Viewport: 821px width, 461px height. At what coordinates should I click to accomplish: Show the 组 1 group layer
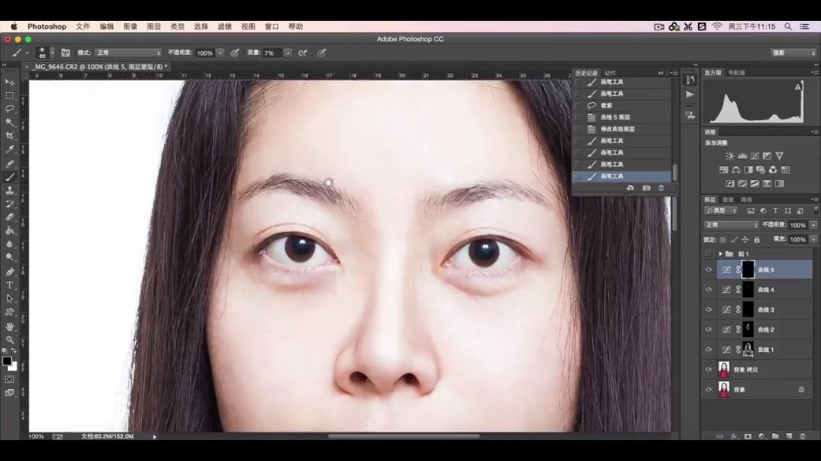pos(708,254)
